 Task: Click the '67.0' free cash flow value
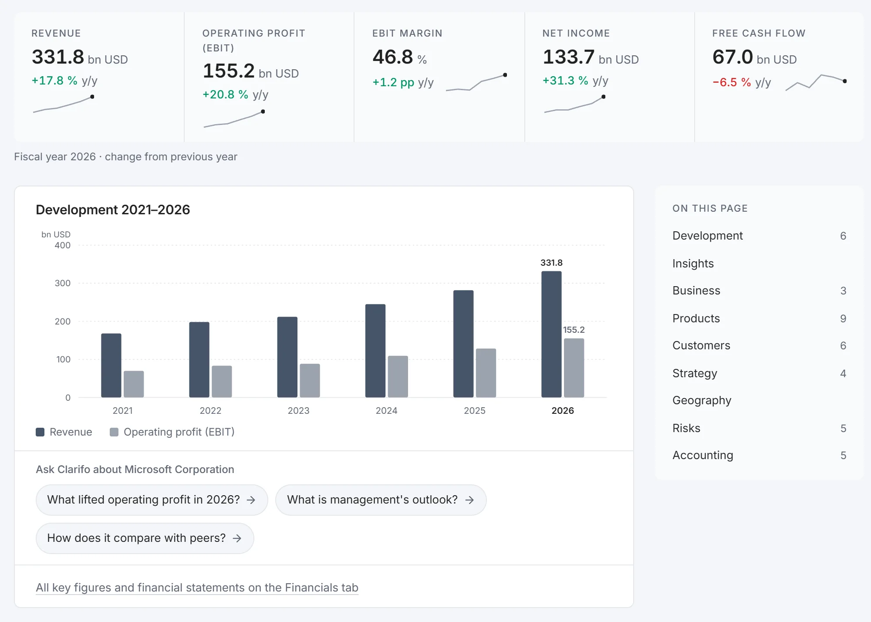pos(733,57)
